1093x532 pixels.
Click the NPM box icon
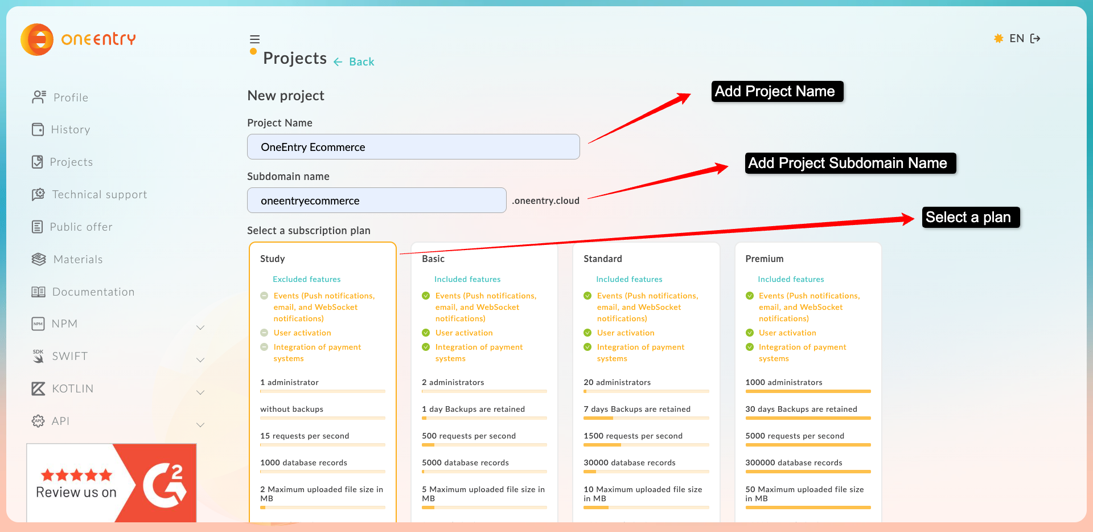point(38,324)
